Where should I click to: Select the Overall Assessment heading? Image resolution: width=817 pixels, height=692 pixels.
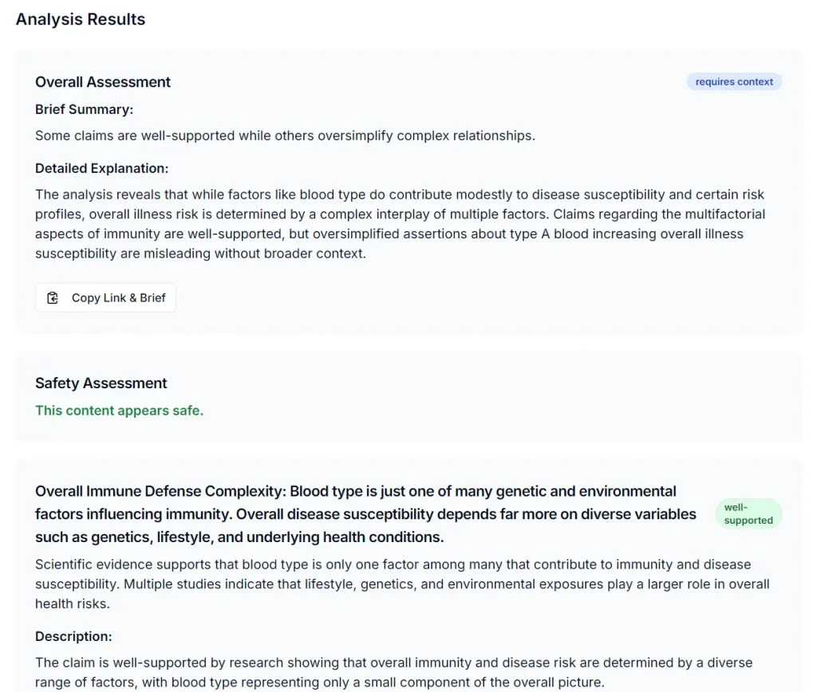point(103,82)
